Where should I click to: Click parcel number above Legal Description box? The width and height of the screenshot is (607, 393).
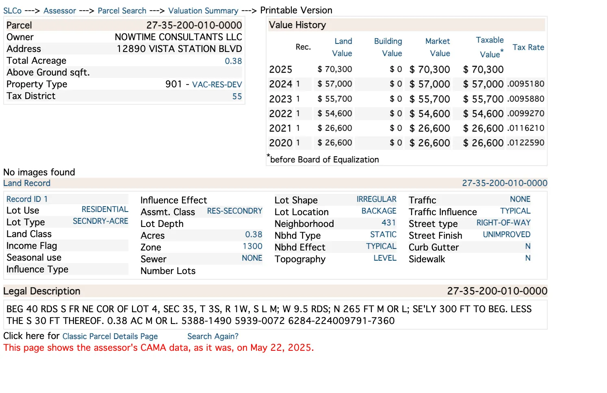point(497,291)
